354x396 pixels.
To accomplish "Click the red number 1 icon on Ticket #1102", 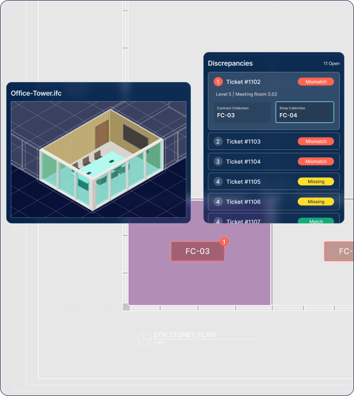I will point(218,82).
